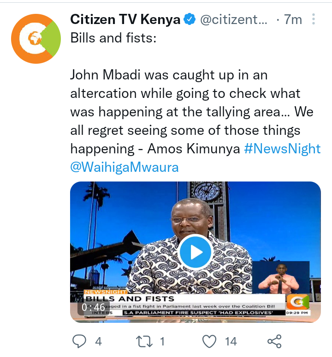This screenshot has height=357, width=332.
Task: Click the like count showing 14
Action: click(x=231, y=341)
